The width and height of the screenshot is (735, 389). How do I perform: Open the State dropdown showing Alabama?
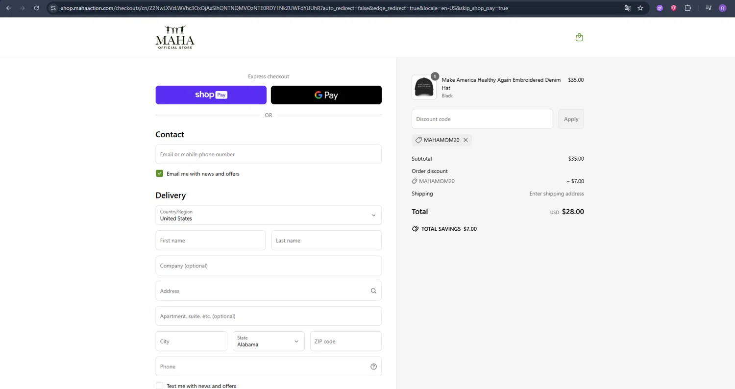(x=269, y=341)
